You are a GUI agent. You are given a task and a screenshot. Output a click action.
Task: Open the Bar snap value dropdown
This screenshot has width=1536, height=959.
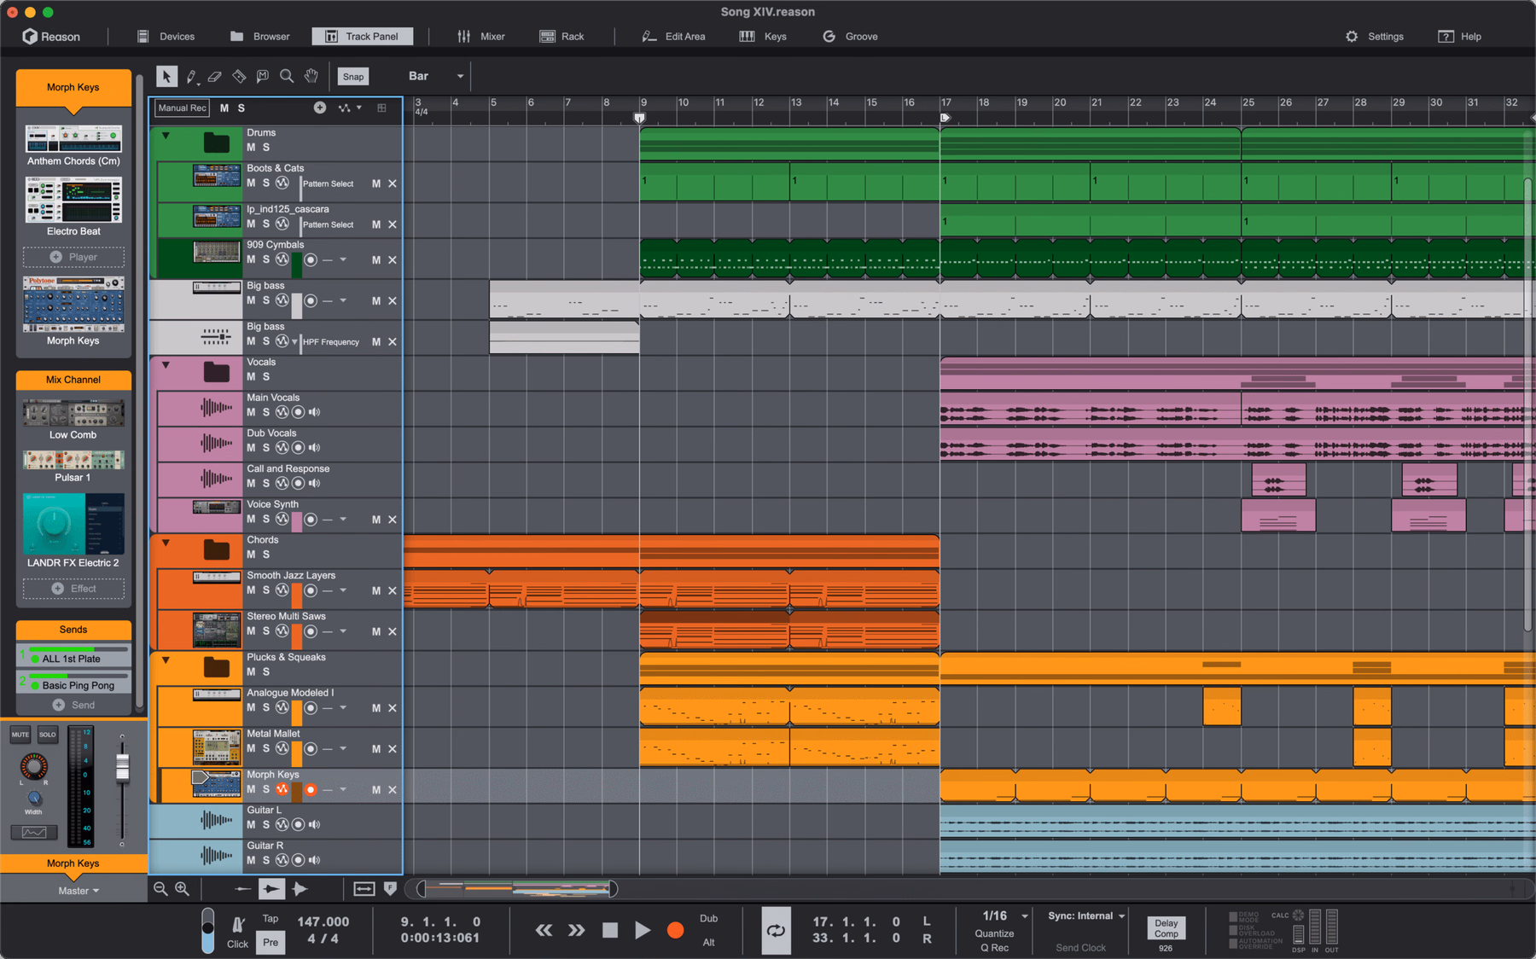pos(436,76)
